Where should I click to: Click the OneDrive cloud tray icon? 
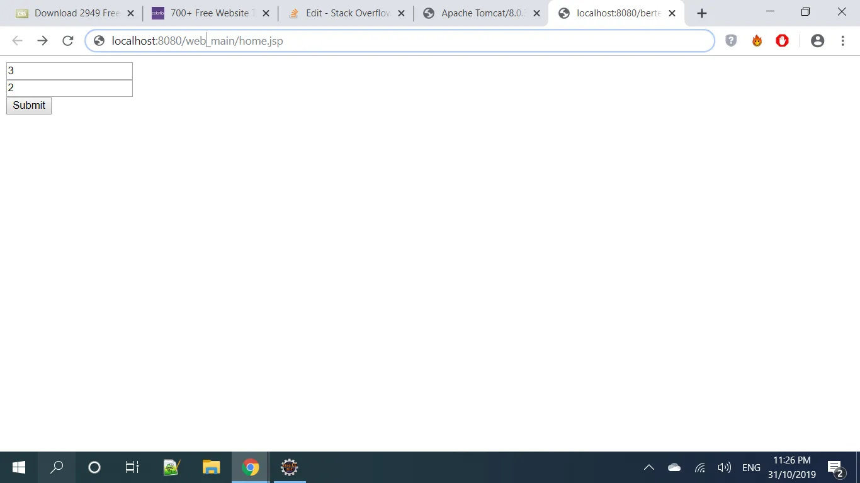(674, 467)
